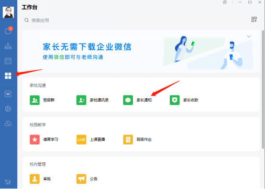The height and width of the screenshot is (189, 265).
Task: Click the add-application grid plus icon
Action: coord(254,19)
